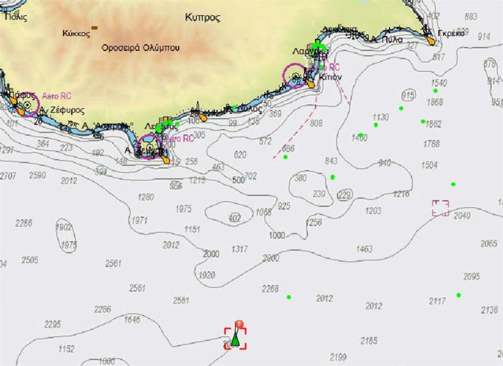Click the Aero RC label near Paphos
503x366 pixels.
point(57,97)
